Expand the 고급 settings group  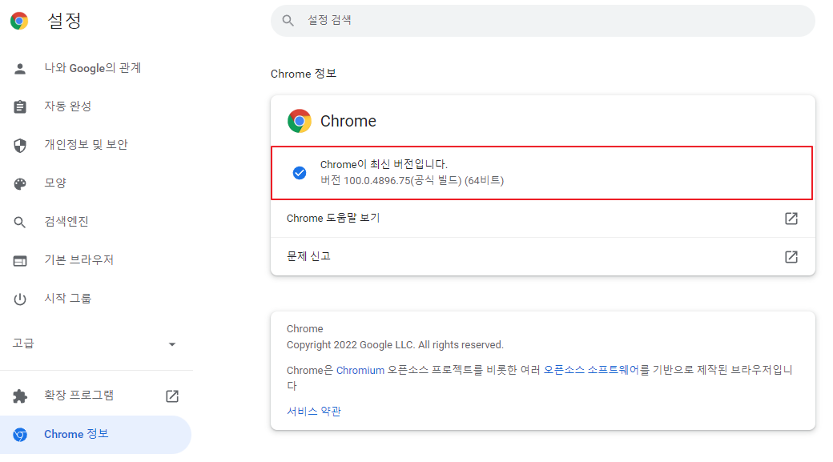tap(95, 343)
